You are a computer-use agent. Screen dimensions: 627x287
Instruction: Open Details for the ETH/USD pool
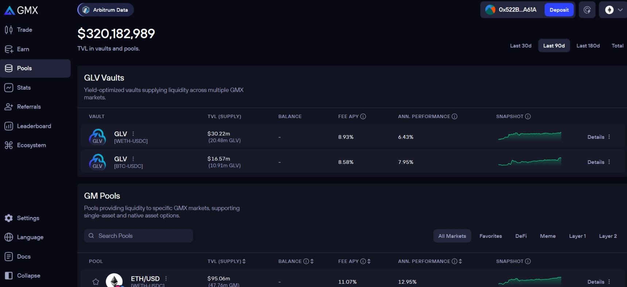(596, 282)
